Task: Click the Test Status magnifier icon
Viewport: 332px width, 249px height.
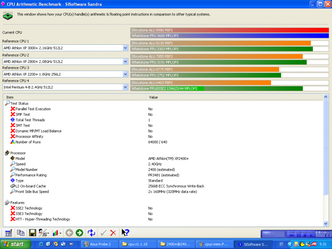Action: coord(7,103)
